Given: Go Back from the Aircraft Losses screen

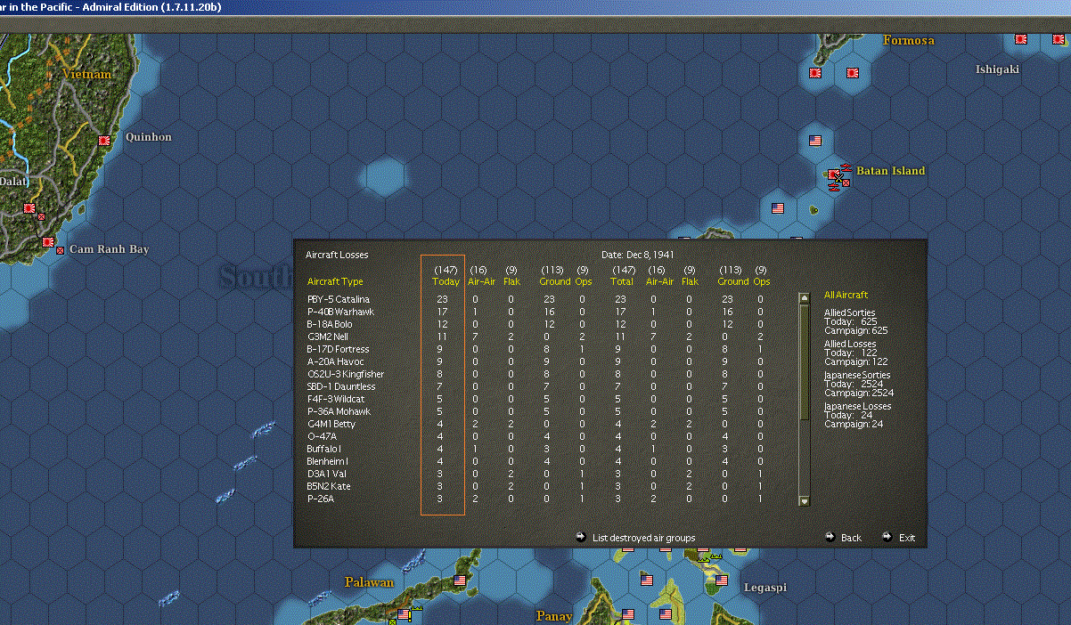Looking at the screenshot, I should coord(851,538).
